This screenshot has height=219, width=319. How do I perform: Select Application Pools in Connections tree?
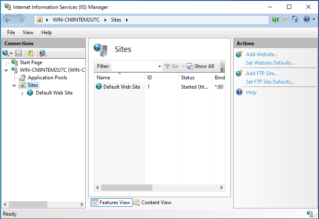pos(47,78)
